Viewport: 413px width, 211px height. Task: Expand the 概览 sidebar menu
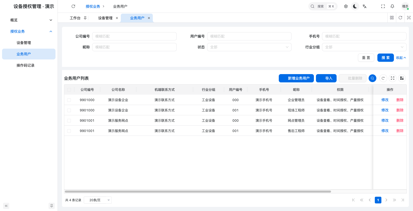[29, 20]
